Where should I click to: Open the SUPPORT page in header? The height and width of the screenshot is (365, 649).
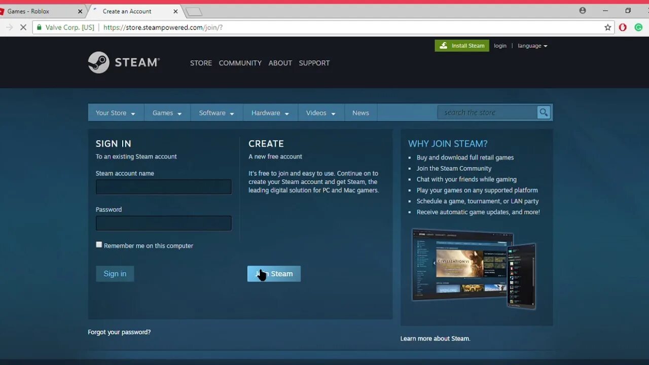click(x=314, y=63)
